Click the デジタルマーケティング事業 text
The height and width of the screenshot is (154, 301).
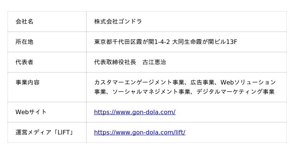pyautogui.click(x=235, y=92)
